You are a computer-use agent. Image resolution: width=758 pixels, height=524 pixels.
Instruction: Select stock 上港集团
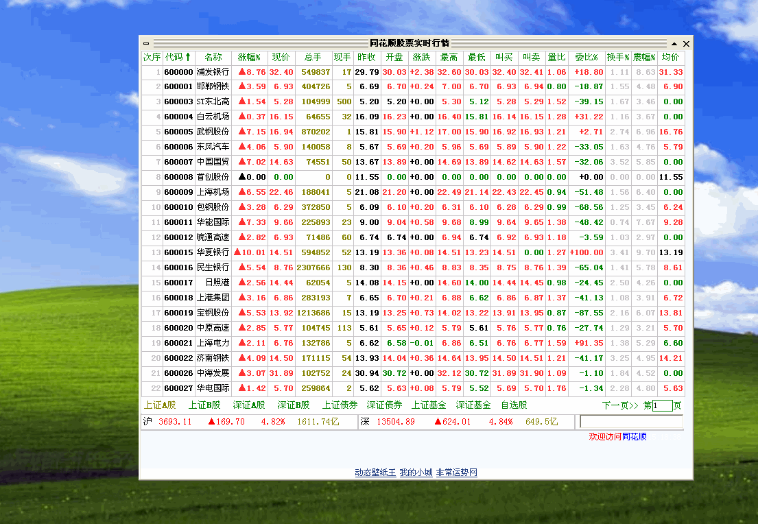click(213, 298)
